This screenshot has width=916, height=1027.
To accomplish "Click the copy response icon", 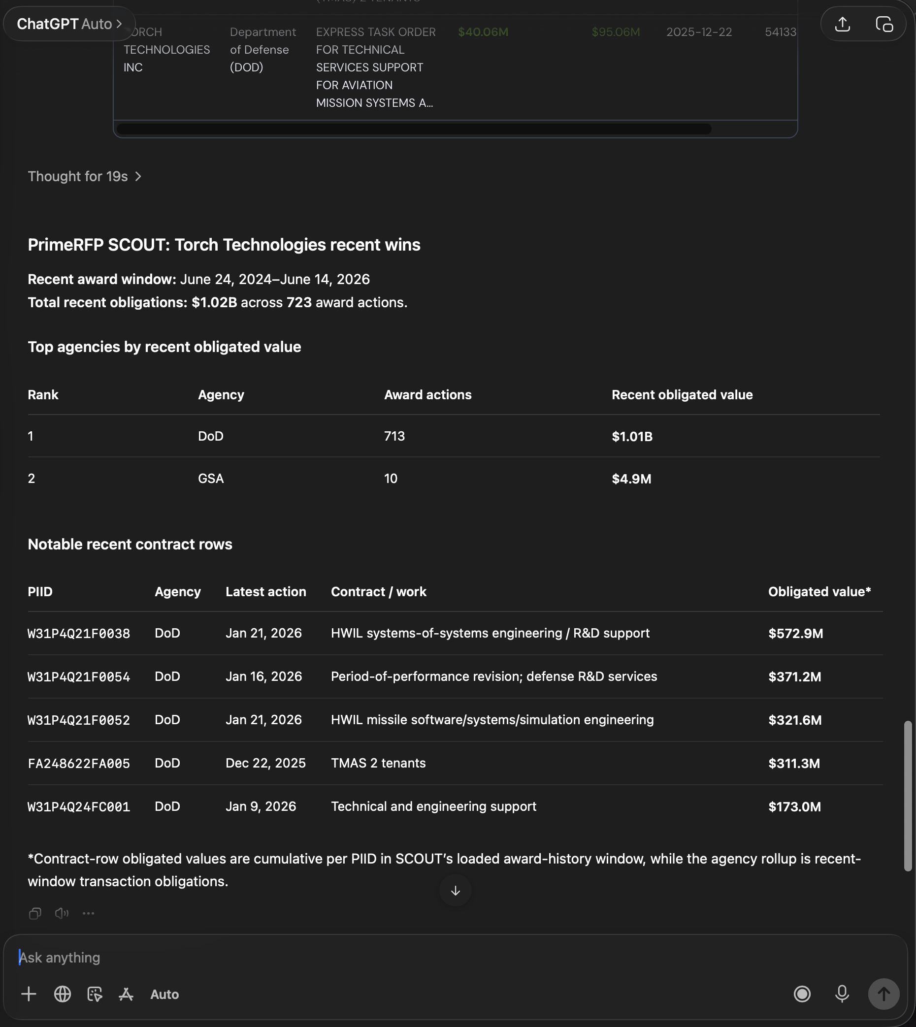I will coord(35,913).
